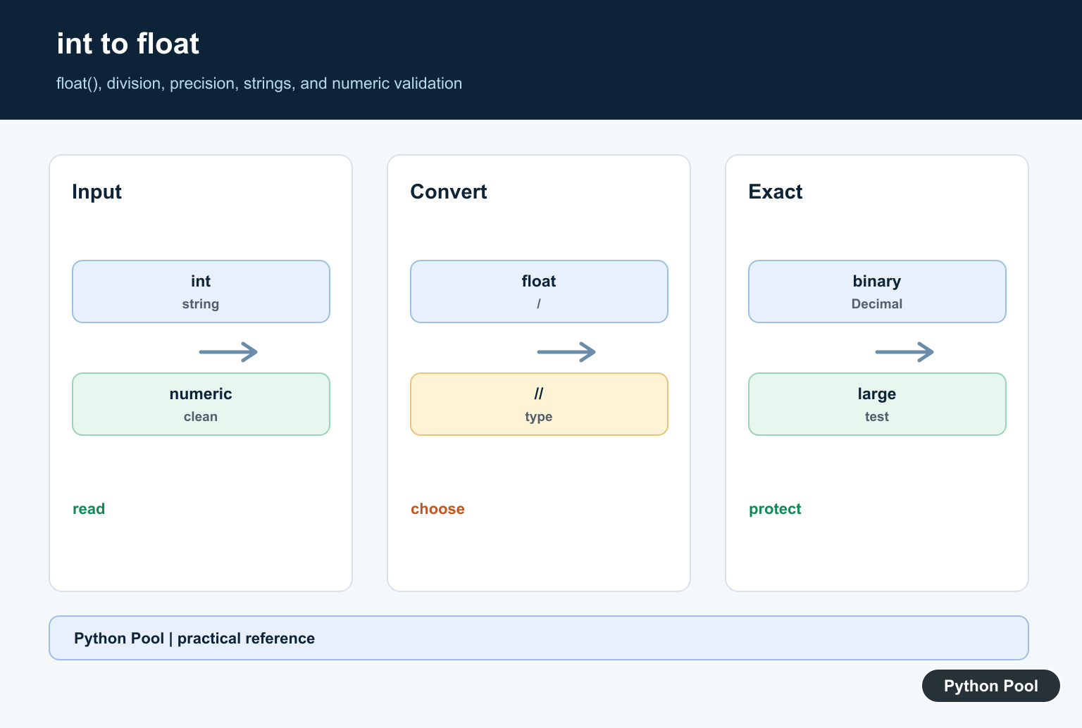The height and width of the screenshot is (728, 1082).
Task: Click the 'choose' label
Action: (x=437, y=509)
